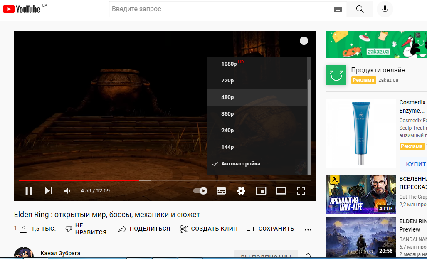The width and height of the screenshot is (427, 259).
Task: Toggle subtitles in the player
Action: [221, 191]
